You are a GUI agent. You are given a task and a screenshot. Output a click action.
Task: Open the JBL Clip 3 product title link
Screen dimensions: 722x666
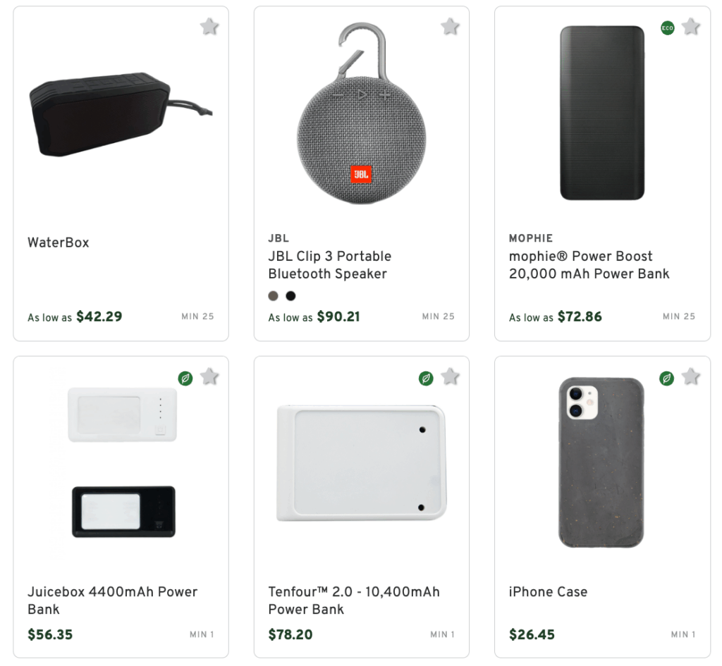point(329,265)
